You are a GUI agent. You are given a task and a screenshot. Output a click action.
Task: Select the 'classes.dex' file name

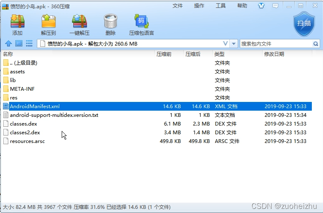[24, 124]
